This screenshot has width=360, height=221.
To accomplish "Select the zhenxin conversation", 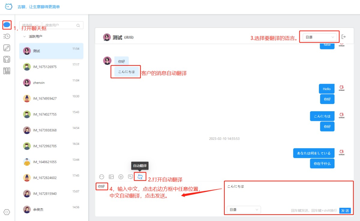I will (51, 82).
